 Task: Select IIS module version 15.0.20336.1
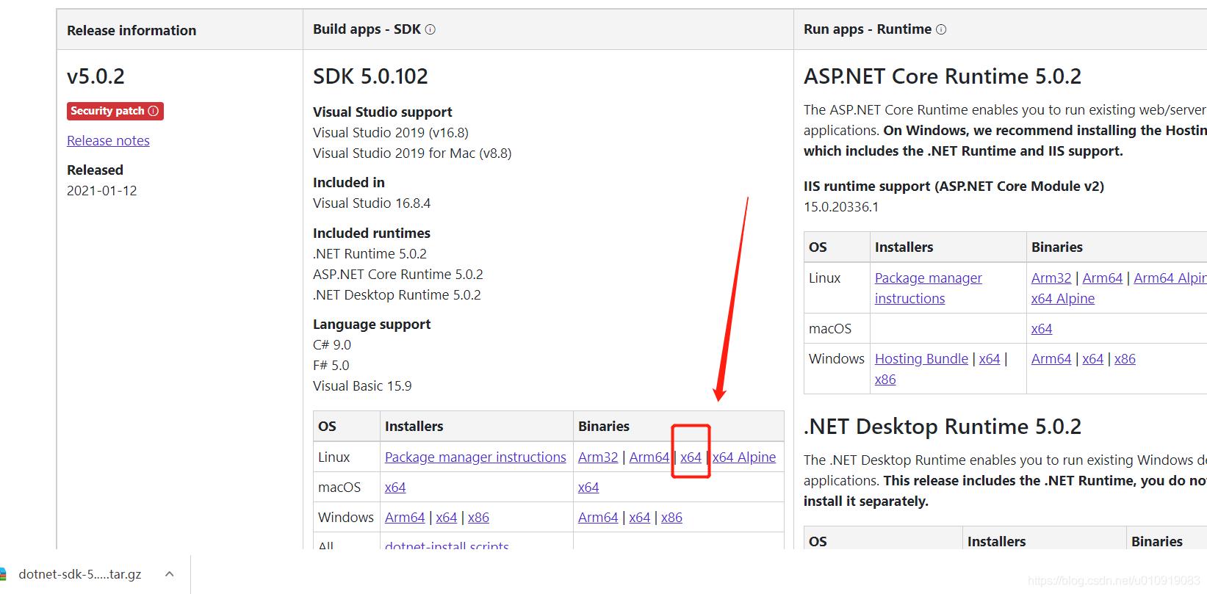(x=841, y=206)
